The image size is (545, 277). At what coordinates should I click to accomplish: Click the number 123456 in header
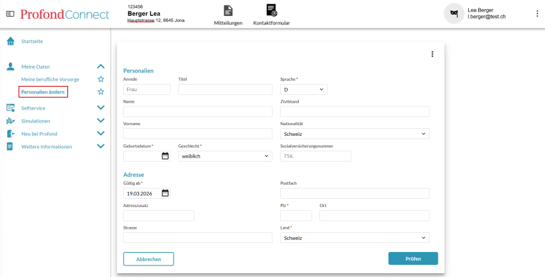coord(135,6)
